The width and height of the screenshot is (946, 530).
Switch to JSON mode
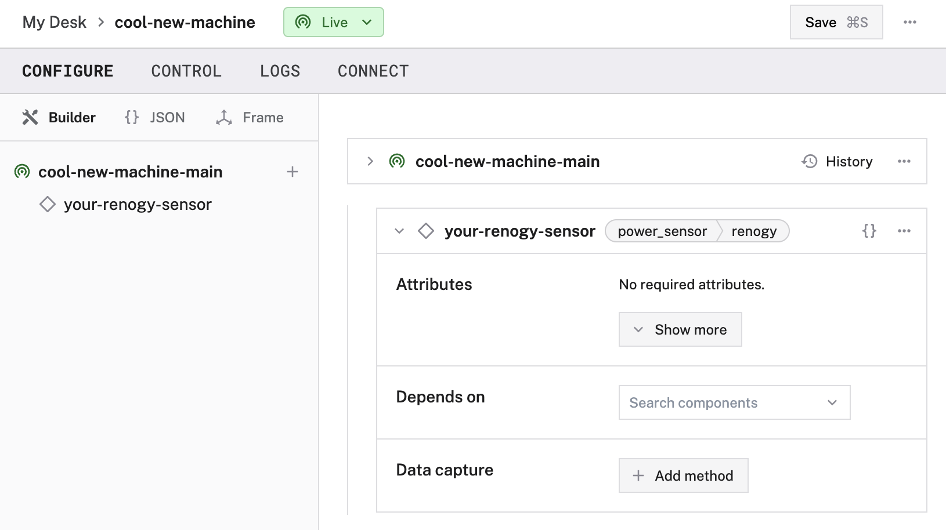tap(155, 117)
